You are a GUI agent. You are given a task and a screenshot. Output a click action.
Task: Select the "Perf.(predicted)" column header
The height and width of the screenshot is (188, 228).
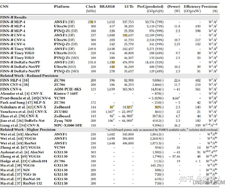[x=150, y=7]
